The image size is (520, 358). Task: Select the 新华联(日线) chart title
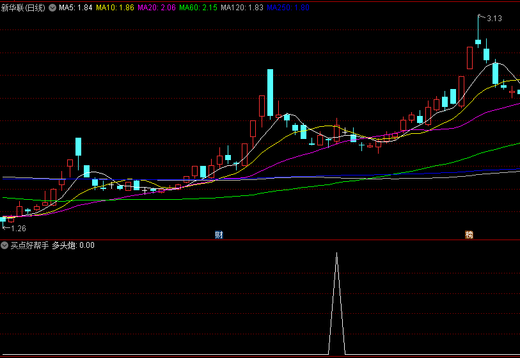[23, 8]
